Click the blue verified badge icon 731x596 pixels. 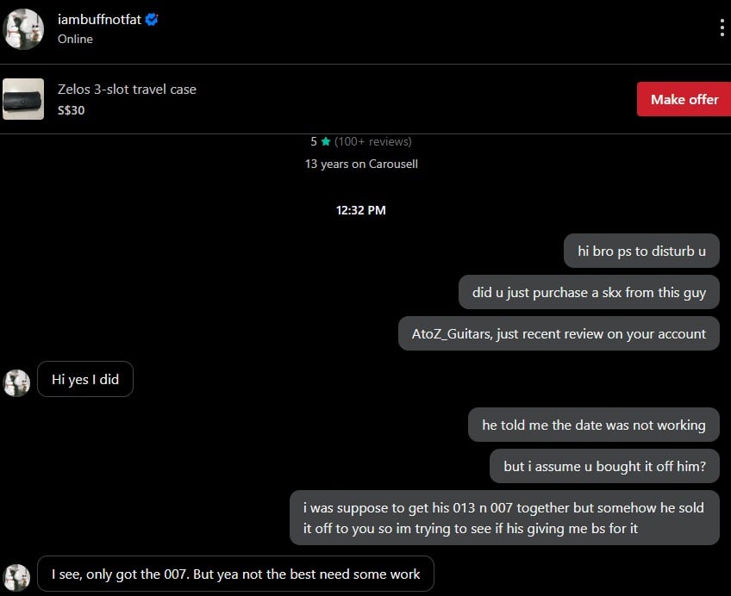point(152,20)
